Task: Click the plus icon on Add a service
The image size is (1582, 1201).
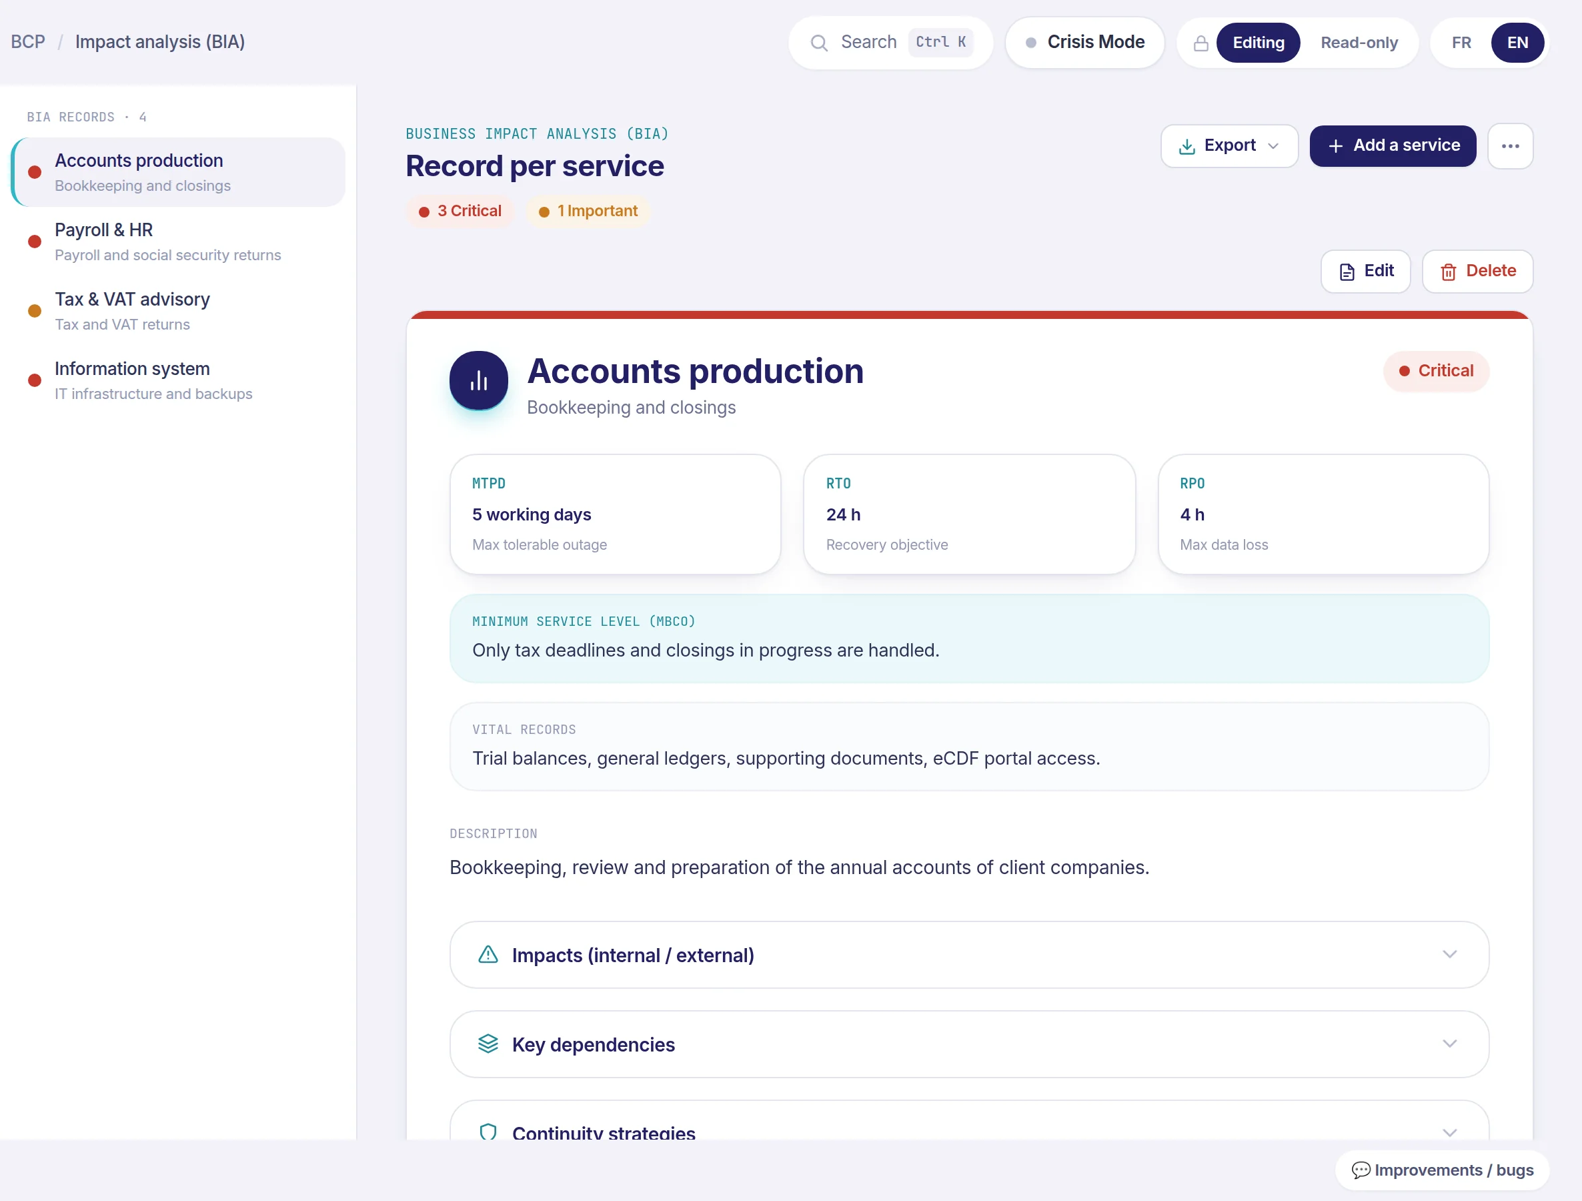Action: pyautogui.click(x=1335, y=146)
